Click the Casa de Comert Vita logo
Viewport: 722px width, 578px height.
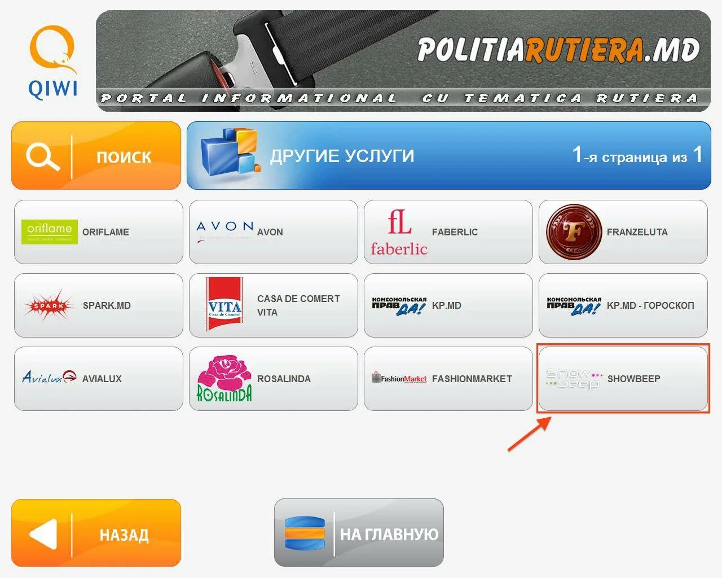(x=224, y=305)
